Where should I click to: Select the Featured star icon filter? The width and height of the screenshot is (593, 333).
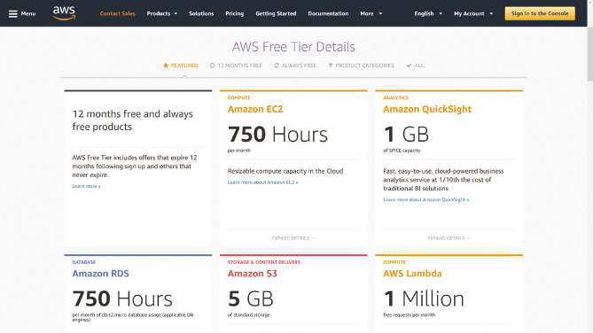click(x=166, y=66)
